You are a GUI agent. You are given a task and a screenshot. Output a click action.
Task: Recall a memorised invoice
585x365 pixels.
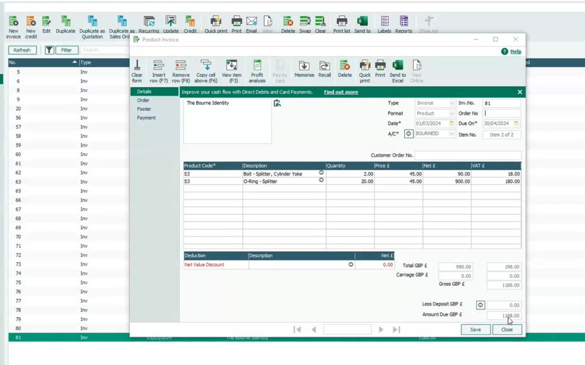[324, 70]
